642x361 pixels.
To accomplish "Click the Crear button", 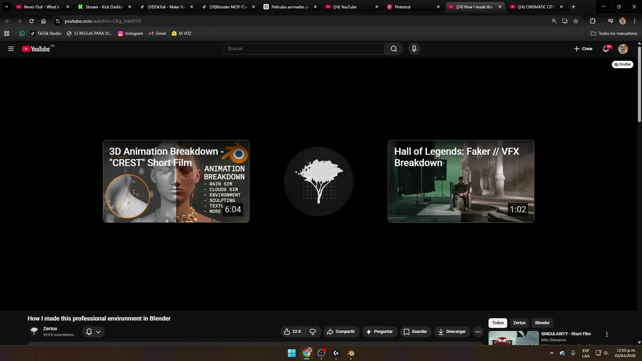I will tap(583, 49).
